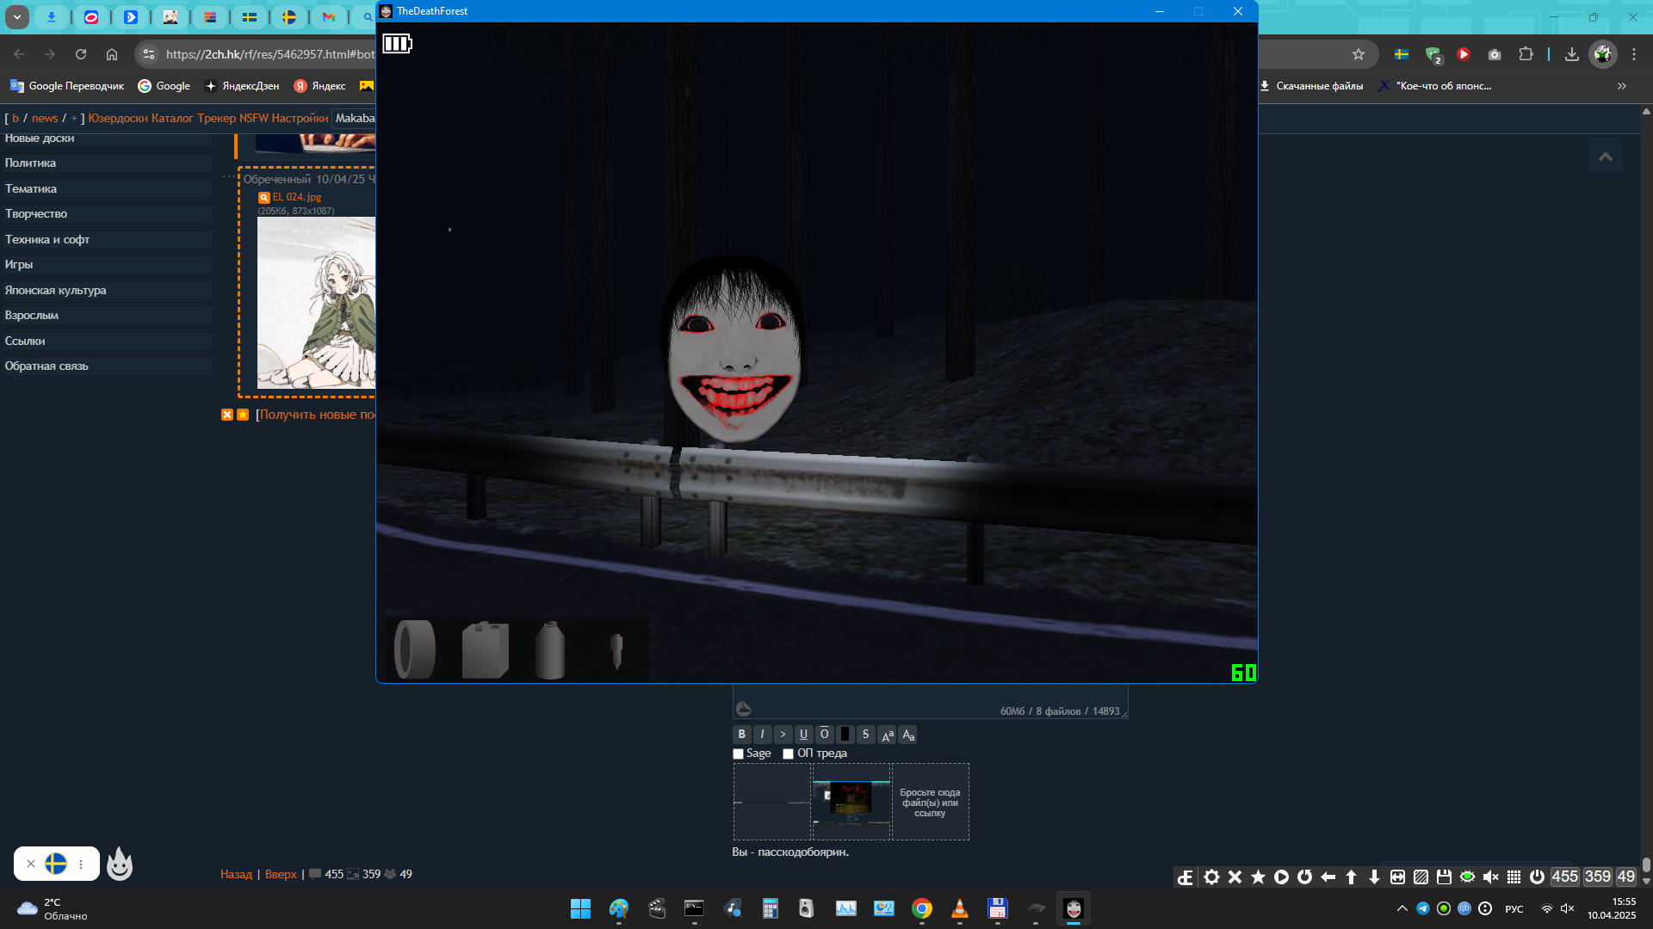Refresh the thread via Dollchan reload icon
Screen dimensions: 1653x929
point(1304,877)
